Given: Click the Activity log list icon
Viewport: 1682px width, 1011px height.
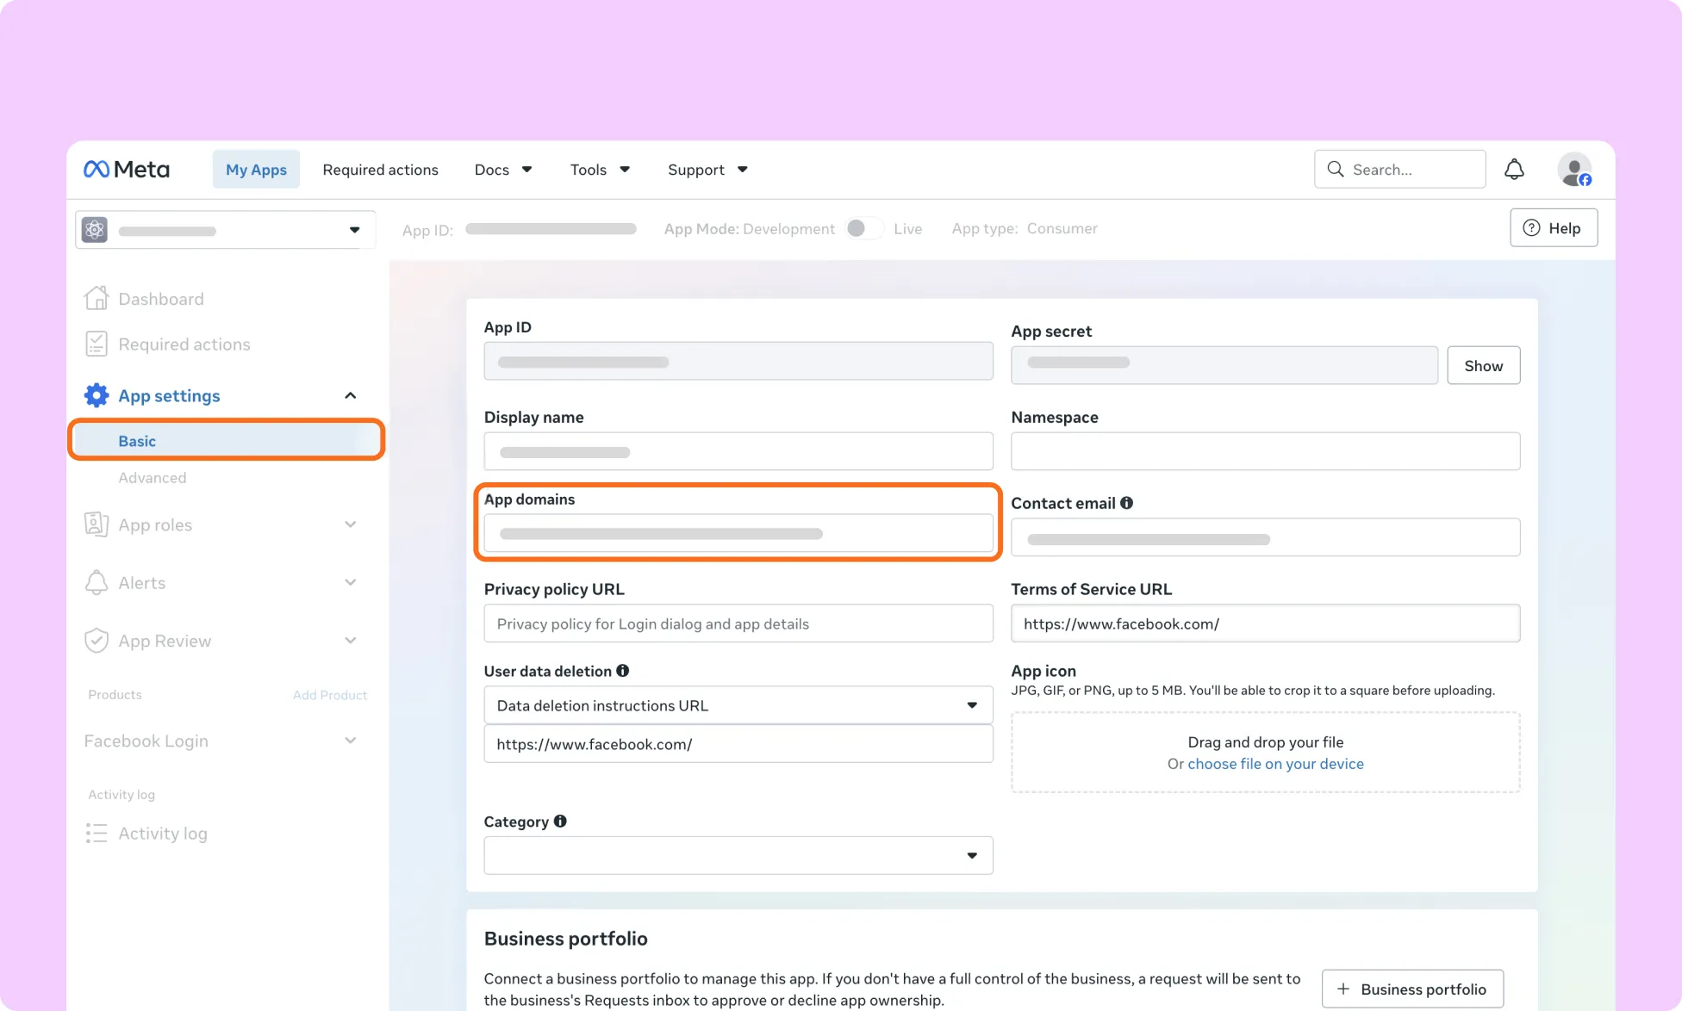Looking at the screenshot, I should click(97, 833).
